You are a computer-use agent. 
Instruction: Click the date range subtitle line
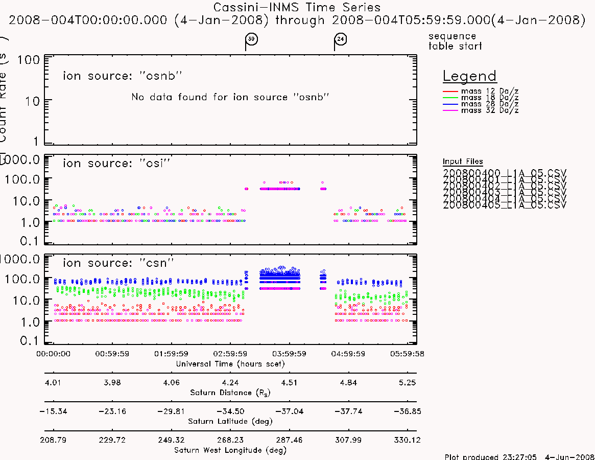point(297,20)
